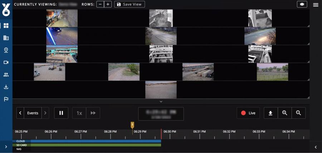Zoom out on the timeline

point(299,113)
